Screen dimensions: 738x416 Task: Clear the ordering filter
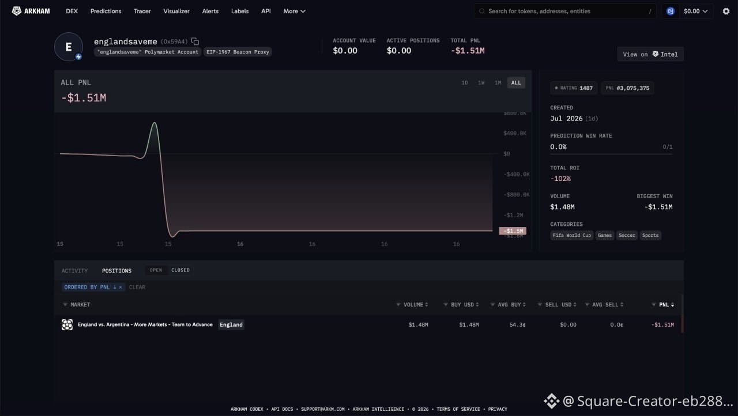pos(137,287)
